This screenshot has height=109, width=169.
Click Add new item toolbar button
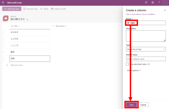tap(12, 9)
